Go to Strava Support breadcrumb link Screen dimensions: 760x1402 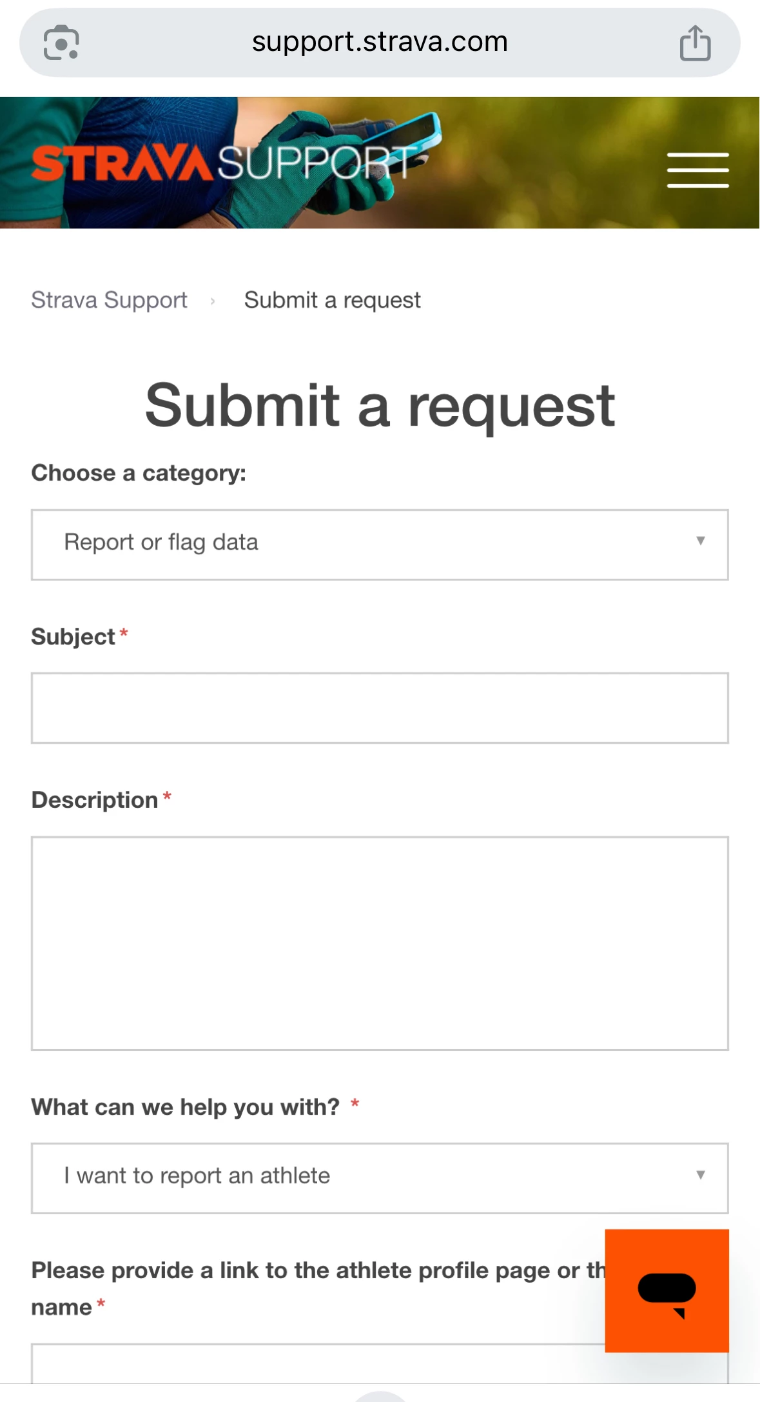pyautogui.click(x=109, y=300)
